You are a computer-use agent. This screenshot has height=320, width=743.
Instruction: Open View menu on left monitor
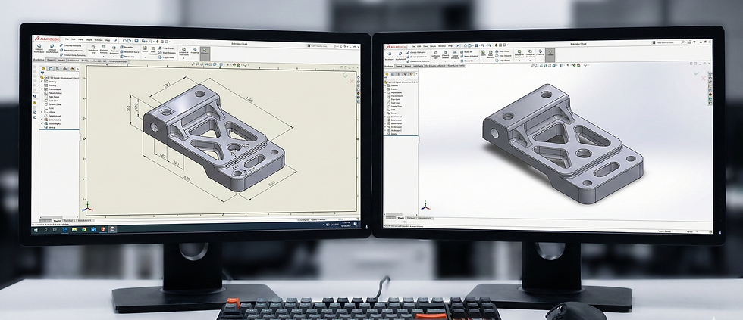coord(80,39)
